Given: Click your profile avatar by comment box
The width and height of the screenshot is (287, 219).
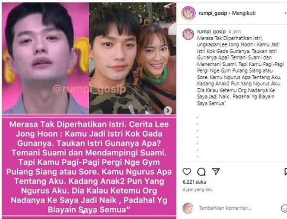Looking at the screenshot, I should pyautogui.click(x=188, y=208).
